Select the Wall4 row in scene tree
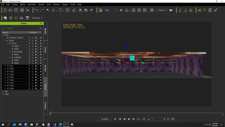 [22, 63]
